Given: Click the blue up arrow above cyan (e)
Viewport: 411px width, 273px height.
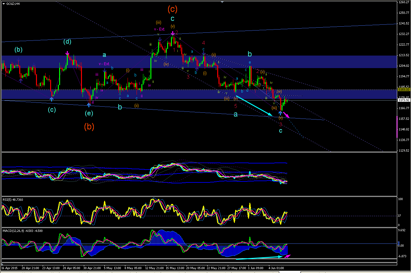Looking at the screenshot, I should click(x=89, y=104).
